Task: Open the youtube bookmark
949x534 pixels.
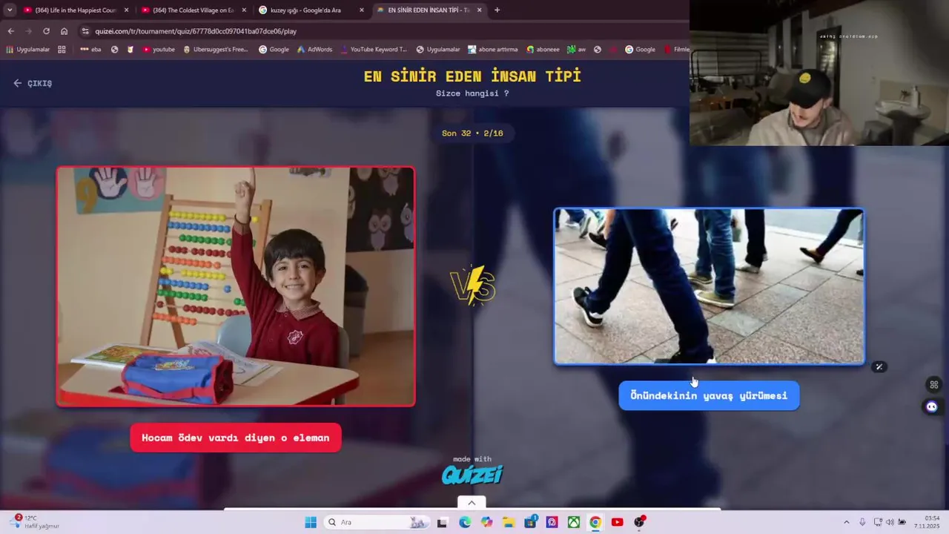Action: click(x=158, y=50)
